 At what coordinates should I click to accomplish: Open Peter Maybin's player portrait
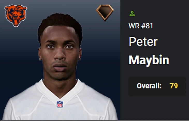point(60,67)
